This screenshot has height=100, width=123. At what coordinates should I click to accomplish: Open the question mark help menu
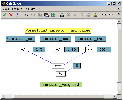click(x=39, y=9)
